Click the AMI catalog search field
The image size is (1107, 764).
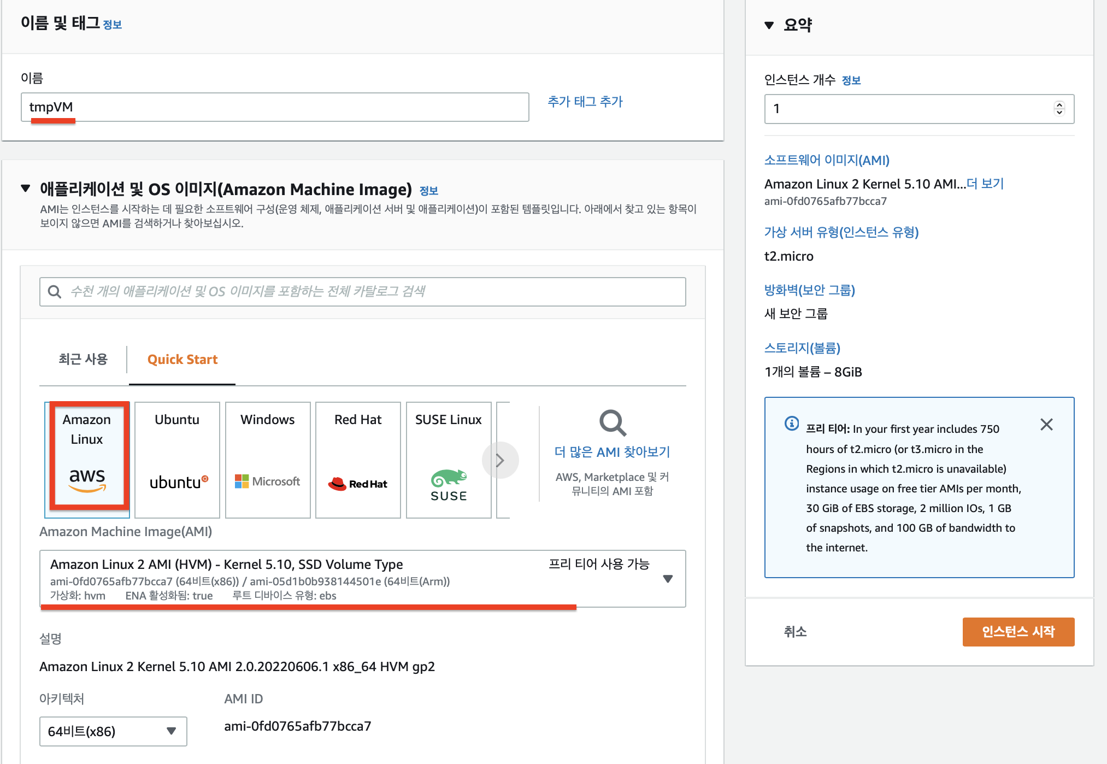tap(362, 292)
